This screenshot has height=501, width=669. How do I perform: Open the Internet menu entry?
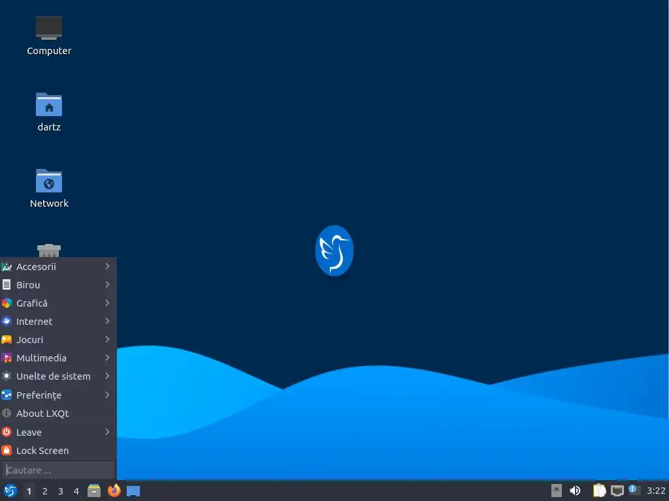coord(58,322)
